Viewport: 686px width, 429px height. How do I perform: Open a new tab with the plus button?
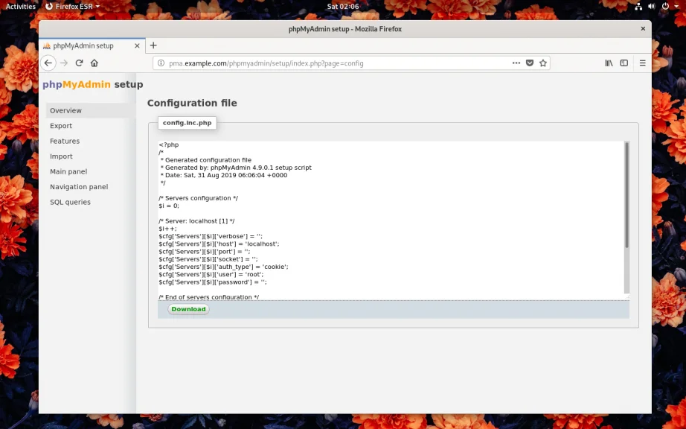tap(153, 45)
